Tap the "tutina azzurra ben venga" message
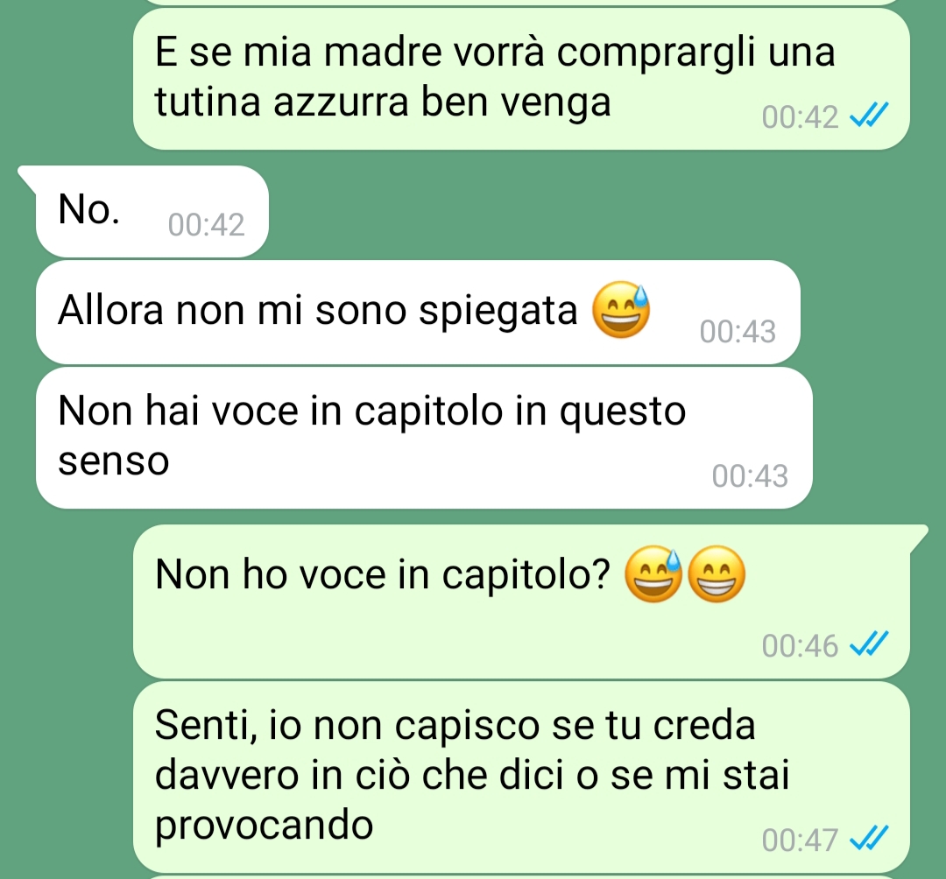Viewport: 946px width, 879px height. tap(521, 79)
